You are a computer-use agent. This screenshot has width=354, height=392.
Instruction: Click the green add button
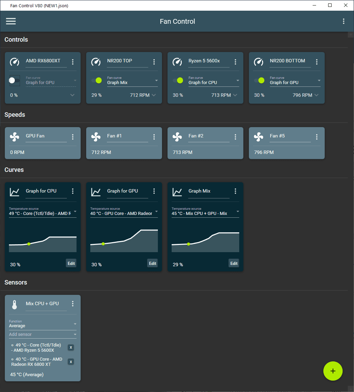(x=333, y=371)
